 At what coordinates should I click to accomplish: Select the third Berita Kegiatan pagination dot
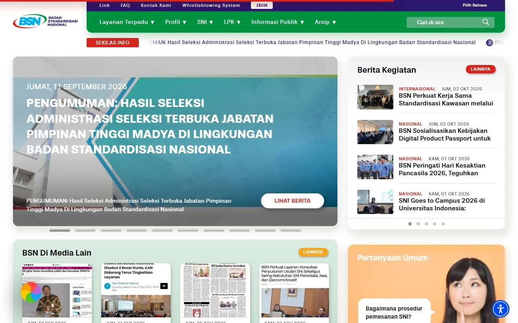426,224
